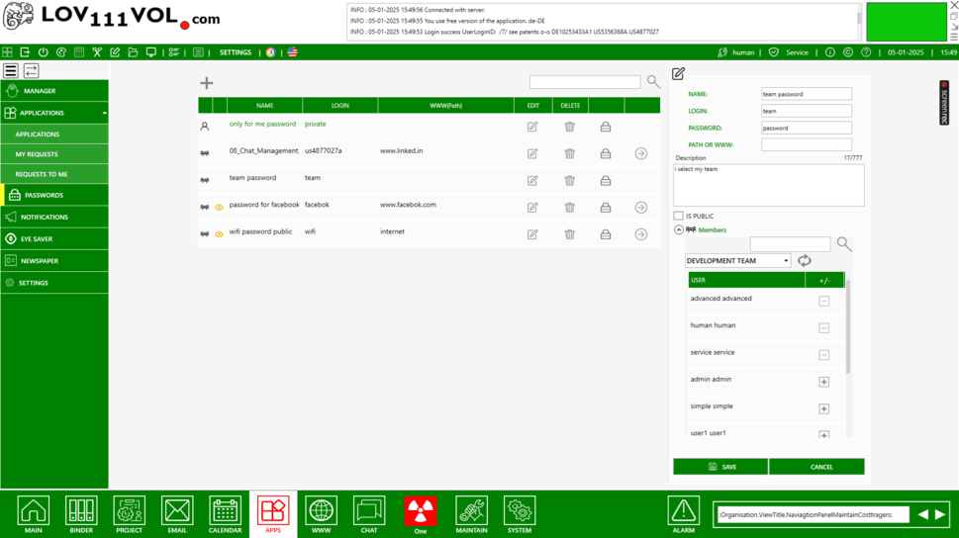Add a new password with the plus icon
This screenshot has height=538, width=959.
tap(207, 82)
